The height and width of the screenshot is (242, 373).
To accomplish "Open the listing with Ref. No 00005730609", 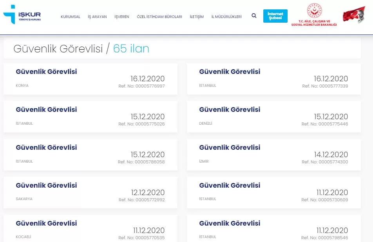I will click(x=230, y=186).
